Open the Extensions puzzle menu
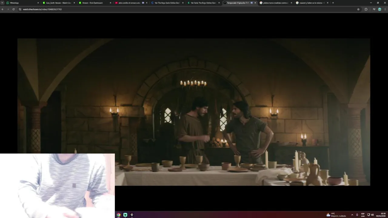Viewport: 388px width, 218px height. coord(366,9)
